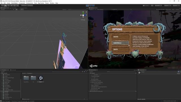Open the Assets menu

coord(8,3)
